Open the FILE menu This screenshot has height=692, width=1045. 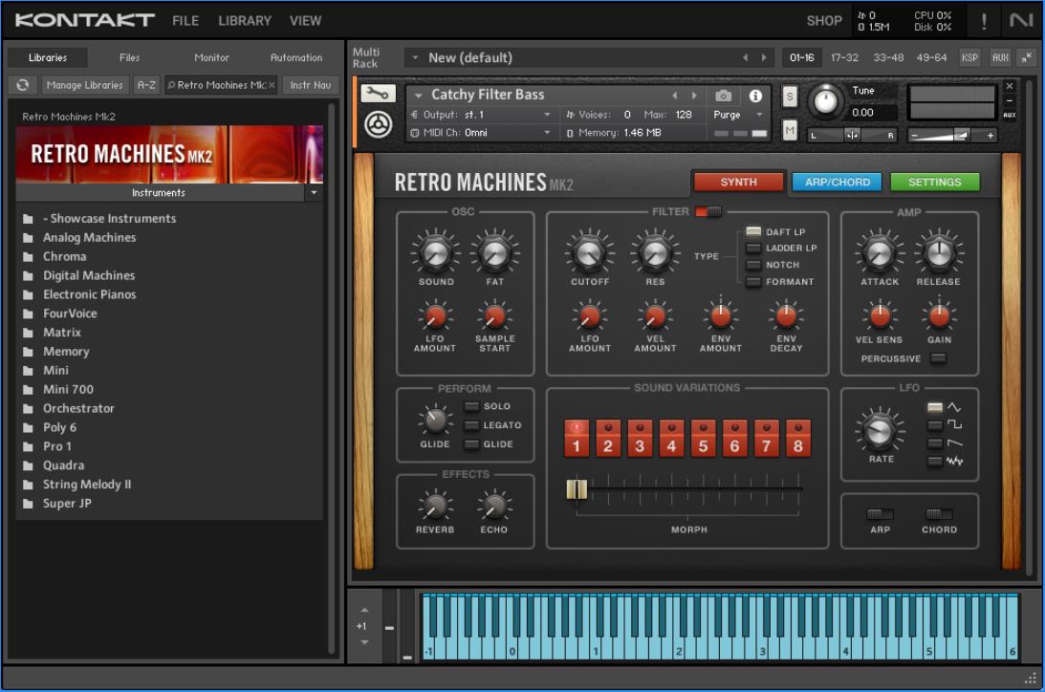pos(185,20)
